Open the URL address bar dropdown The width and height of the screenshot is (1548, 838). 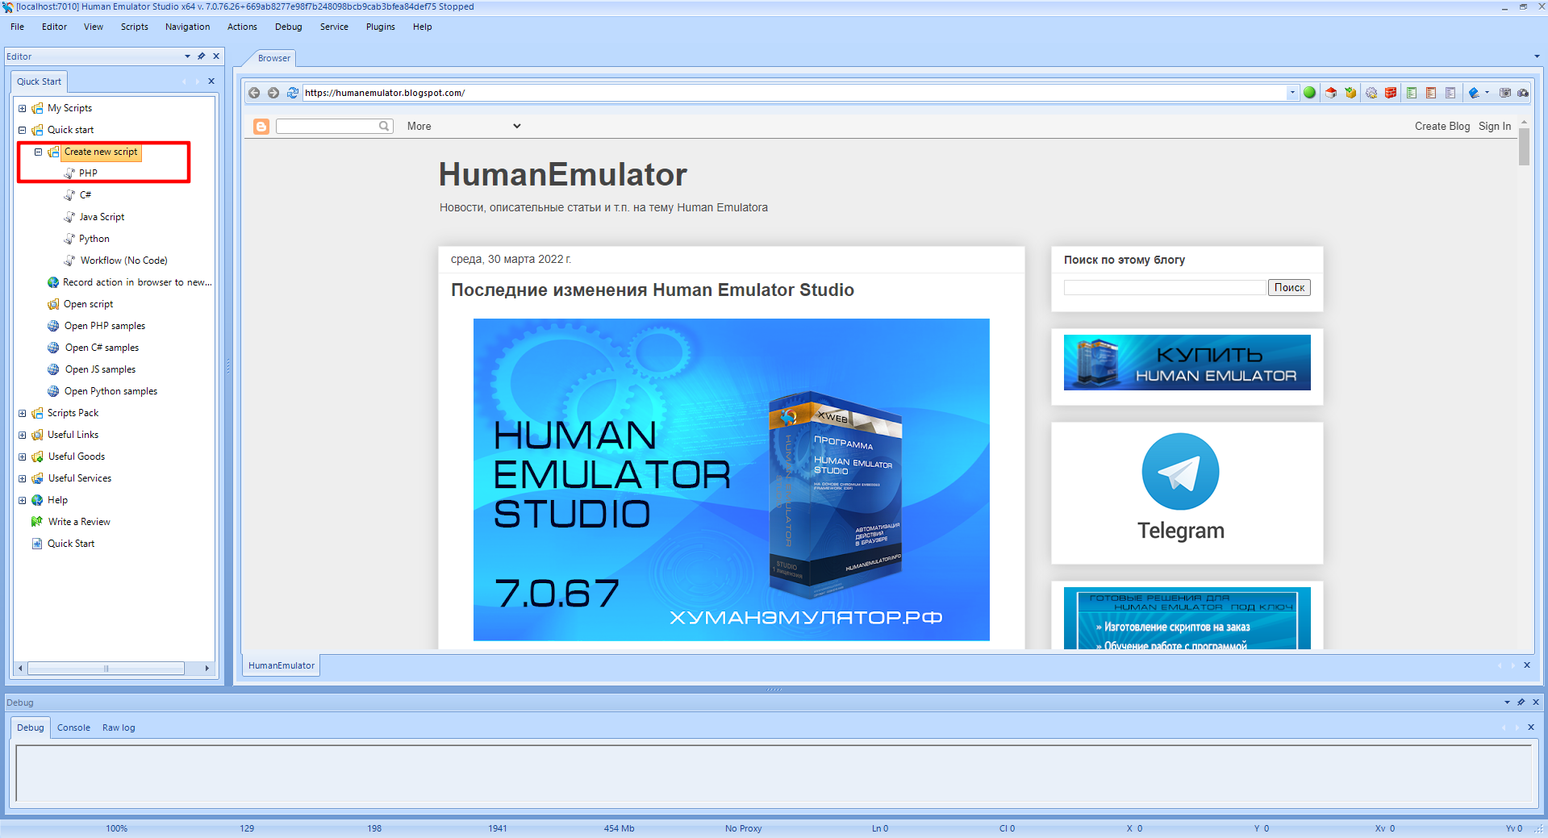point(1292,93)
